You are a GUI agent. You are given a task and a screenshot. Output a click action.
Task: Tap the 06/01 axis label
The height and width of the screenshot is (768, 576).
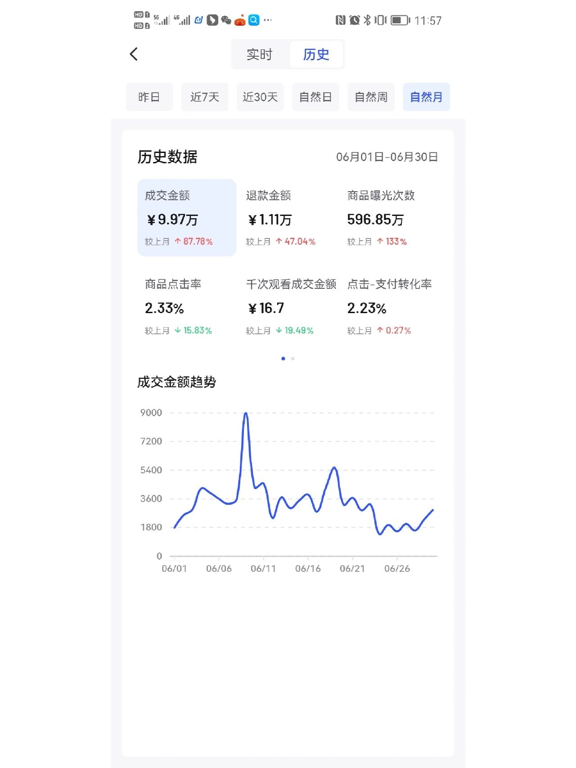click(x=174, y=569)
